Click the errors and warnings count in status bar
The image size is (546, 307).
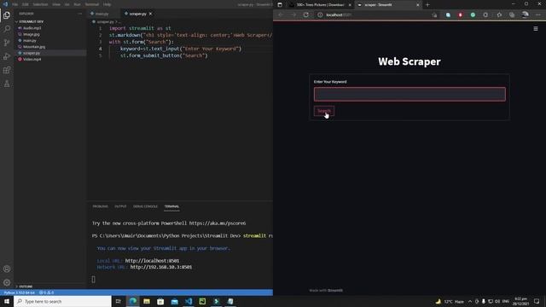pos(46,293)
